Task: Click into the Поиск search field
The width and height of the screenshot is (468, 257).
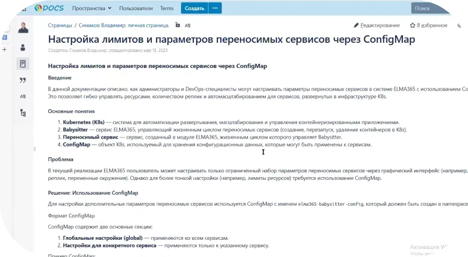Action: point(432,9)
